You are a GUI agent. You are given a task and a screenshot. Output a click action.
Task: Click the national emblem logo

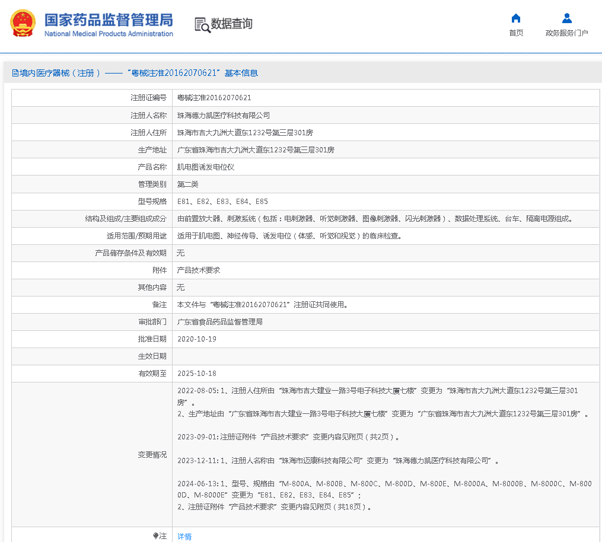point(23,24)
